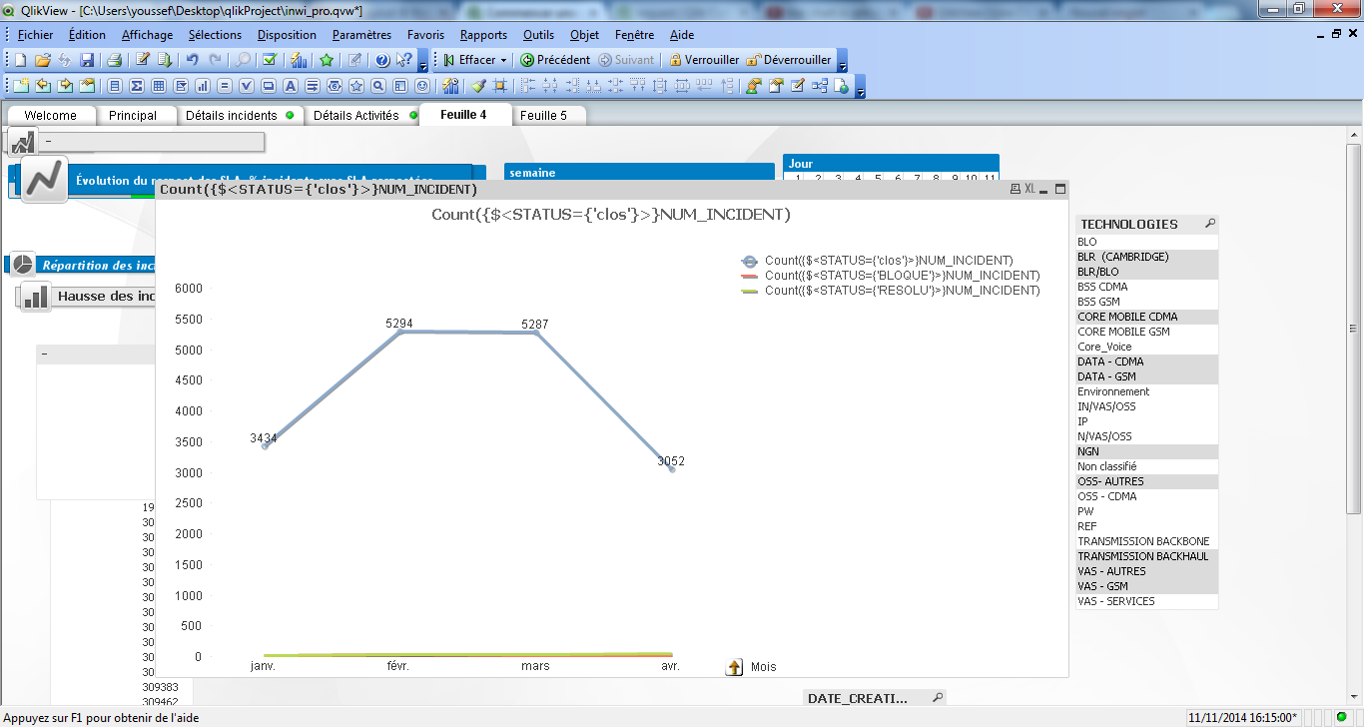The height and width of the screenshot is (727, 1364).
Task: Create a List Box object
Action: [x=115, y=86]
